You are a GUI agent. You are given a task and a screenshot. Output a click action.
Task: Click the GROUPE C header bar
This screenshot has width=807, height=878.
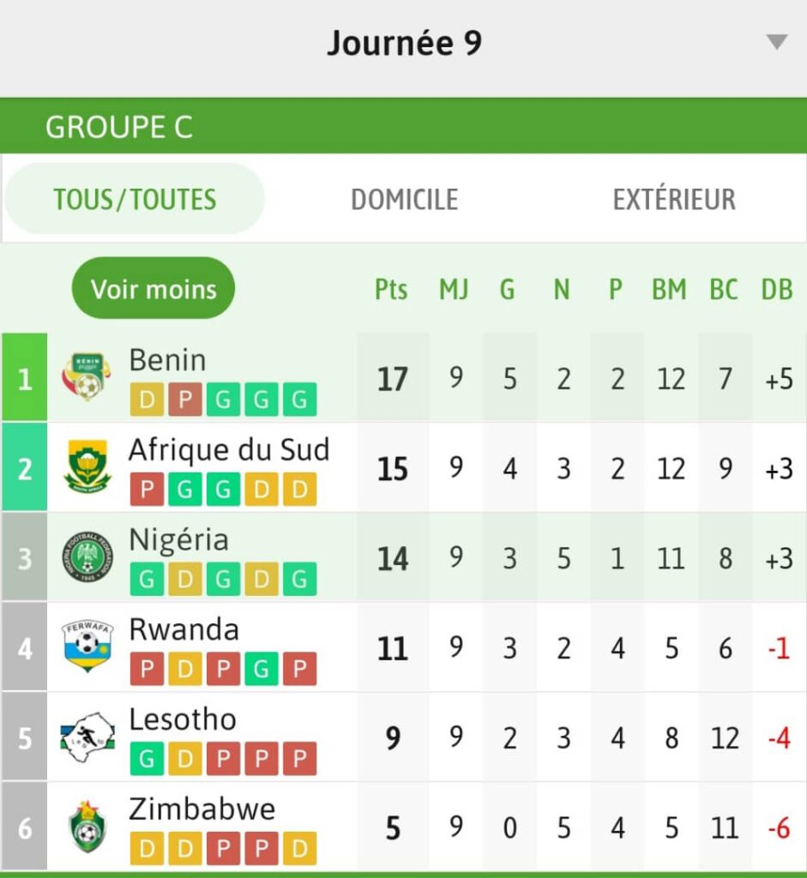pyautogui.click(x=403, y=127)
